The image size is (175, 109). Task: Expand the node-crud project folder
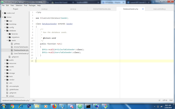[3, 13]
